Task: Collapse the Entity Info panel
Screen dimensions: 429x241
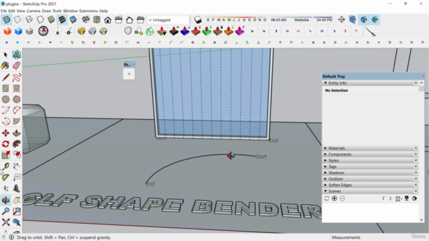Action: 326,83
